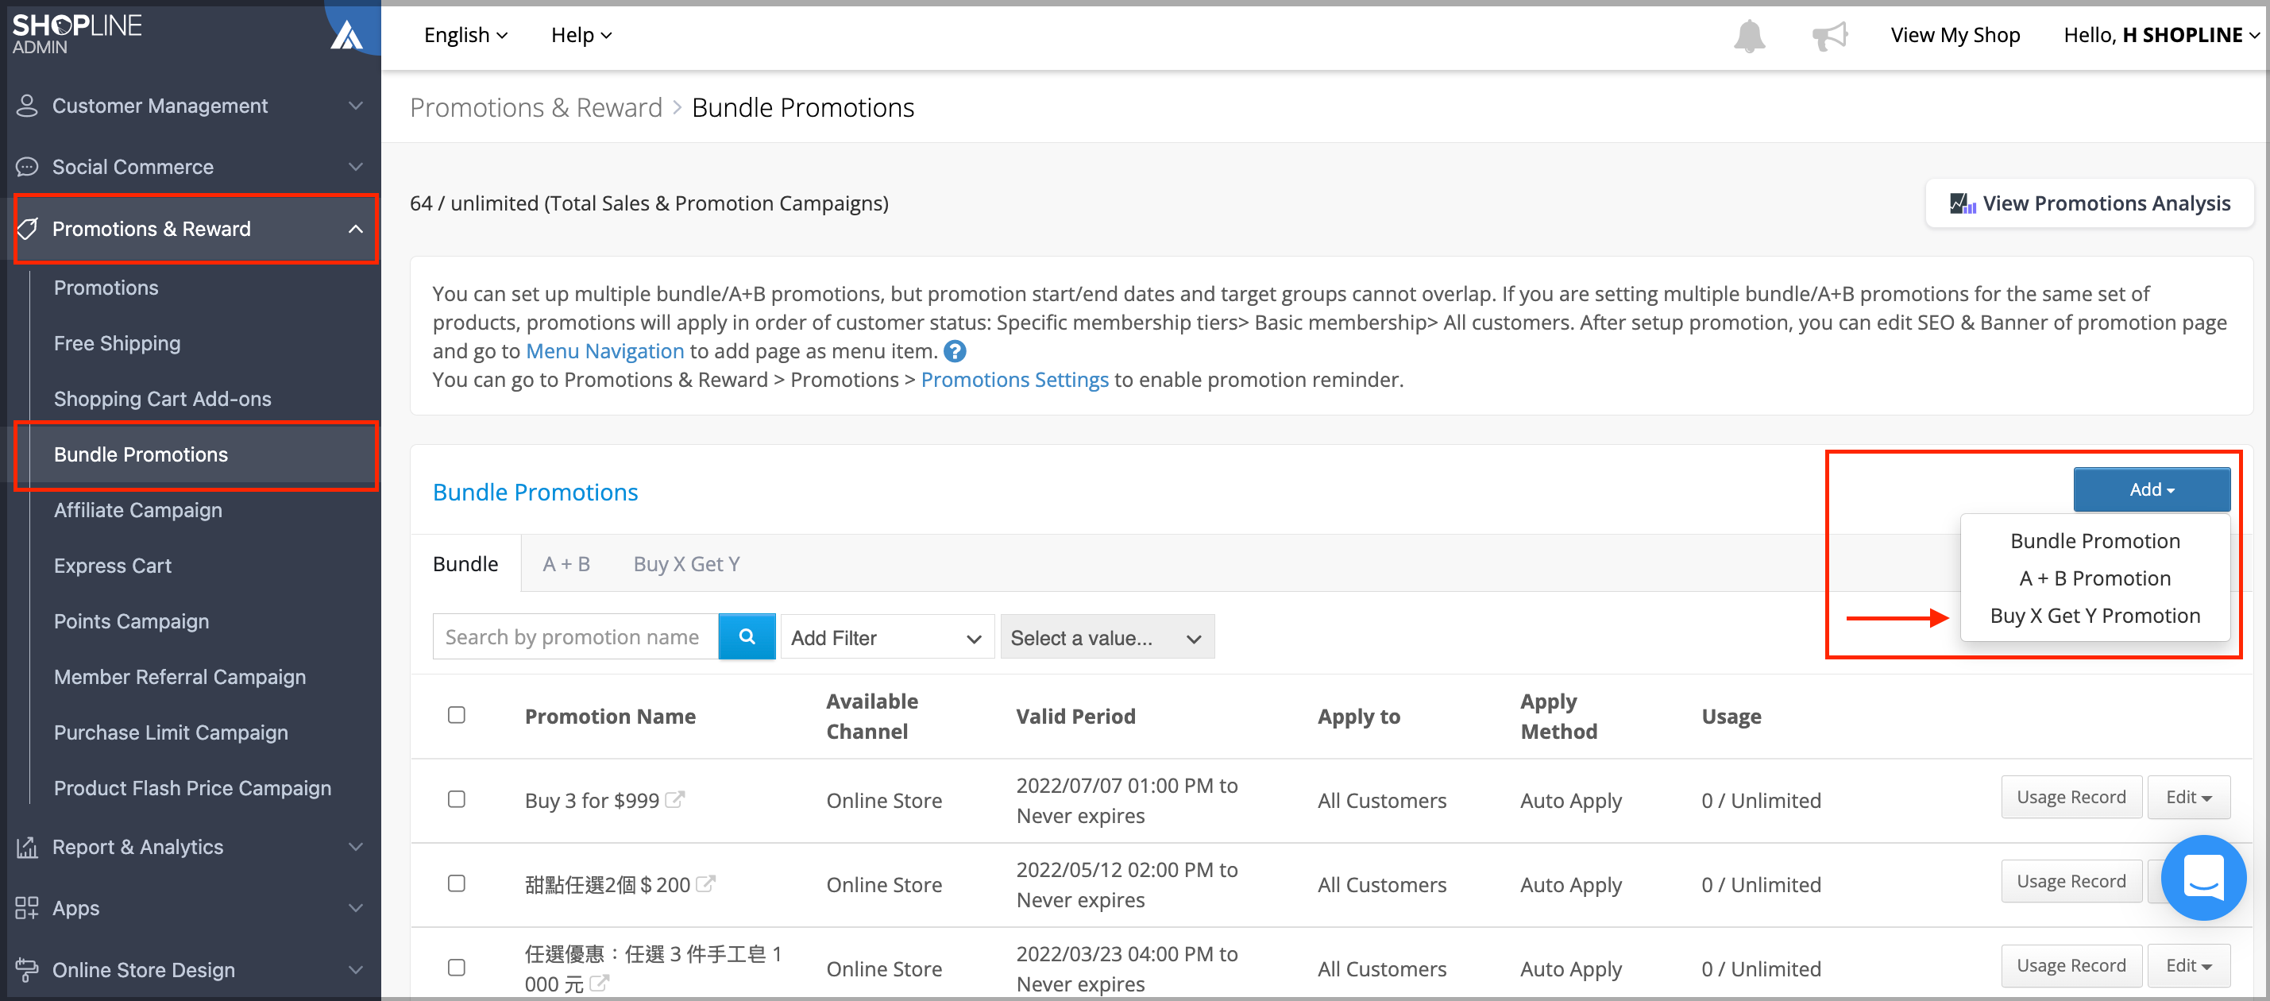Image resolution: width=2270 pixels, height=1001 pixels.
Task: Open the English language dropdown
Action: click(465, 35)
